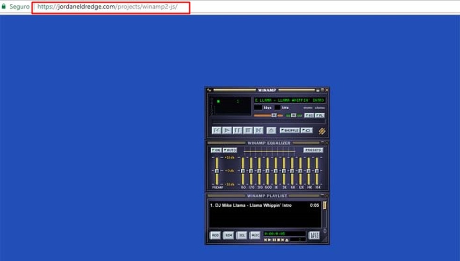Adjust the 310 Hz equalizer band

click(x=259, y=171)
